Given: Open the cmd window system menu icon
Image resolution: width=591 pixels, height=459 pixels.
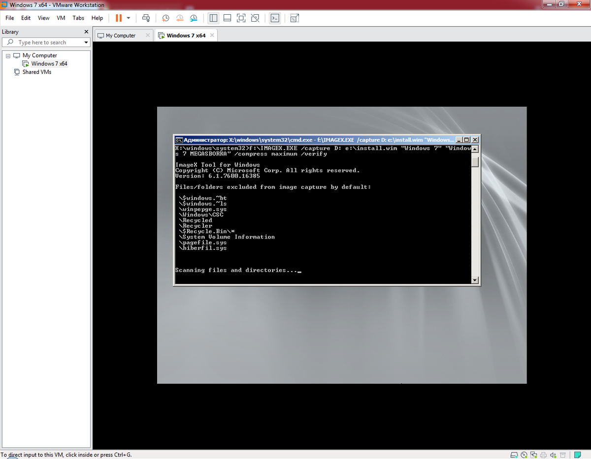Looking at the screenshot, I should click(x=179, y=140).
